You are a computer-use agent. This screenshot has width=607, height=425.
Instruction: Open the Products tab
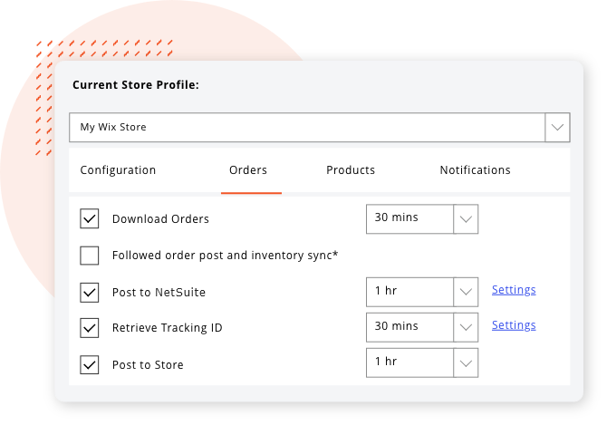pyautogui.click(x=351, y=170)
